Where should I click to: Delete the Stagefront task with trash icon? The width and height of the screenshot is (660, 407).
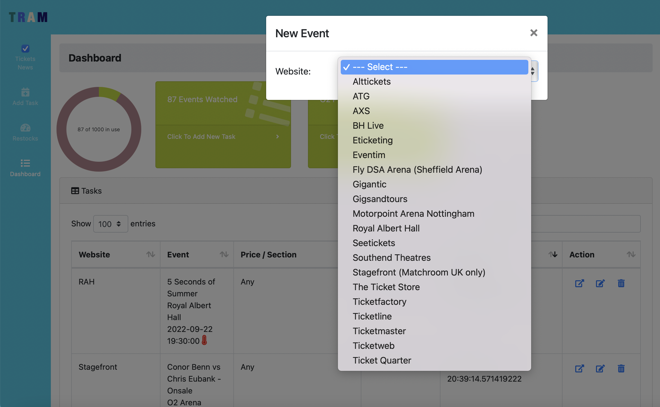[x=621, y=368]
